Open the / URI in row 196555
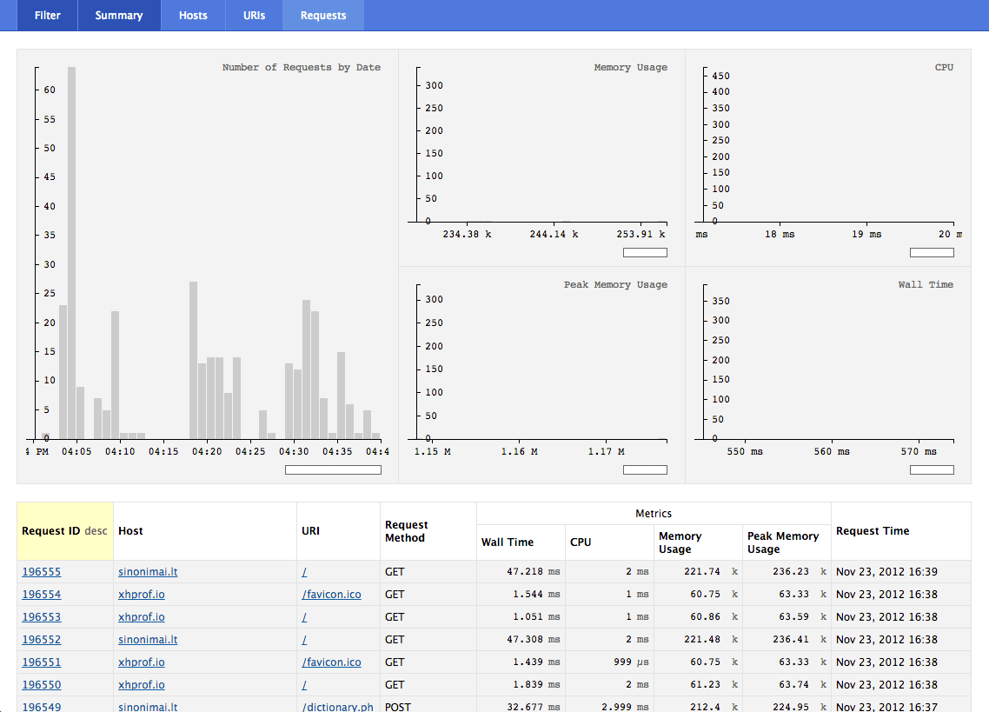989x712 pixels. tap(305, 571)
